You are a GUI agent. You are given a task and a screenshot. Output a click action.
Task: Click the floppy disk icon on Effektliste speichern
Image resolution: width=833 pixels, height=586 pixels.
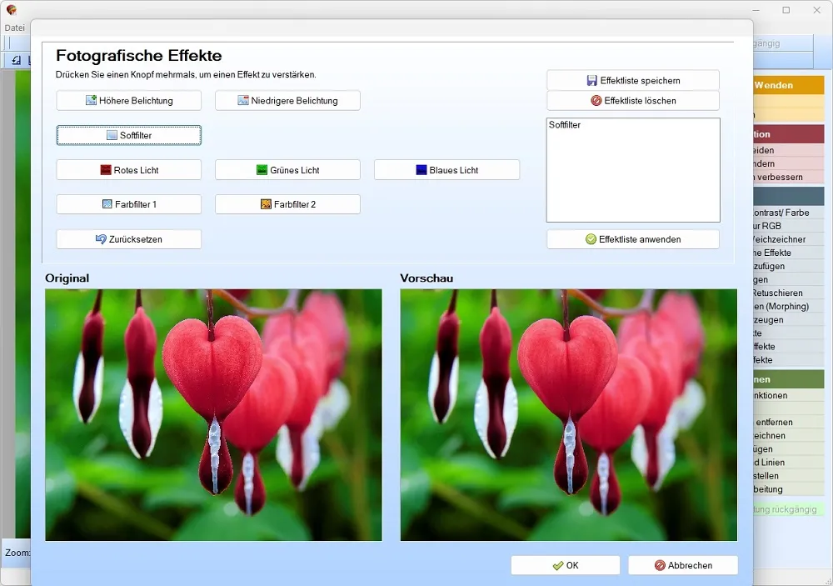click(x=591, y=80)
